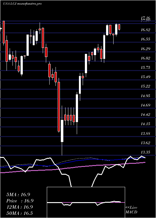
Task: Click the 16.55 price axis label
Action: click(x=146, y=39)
